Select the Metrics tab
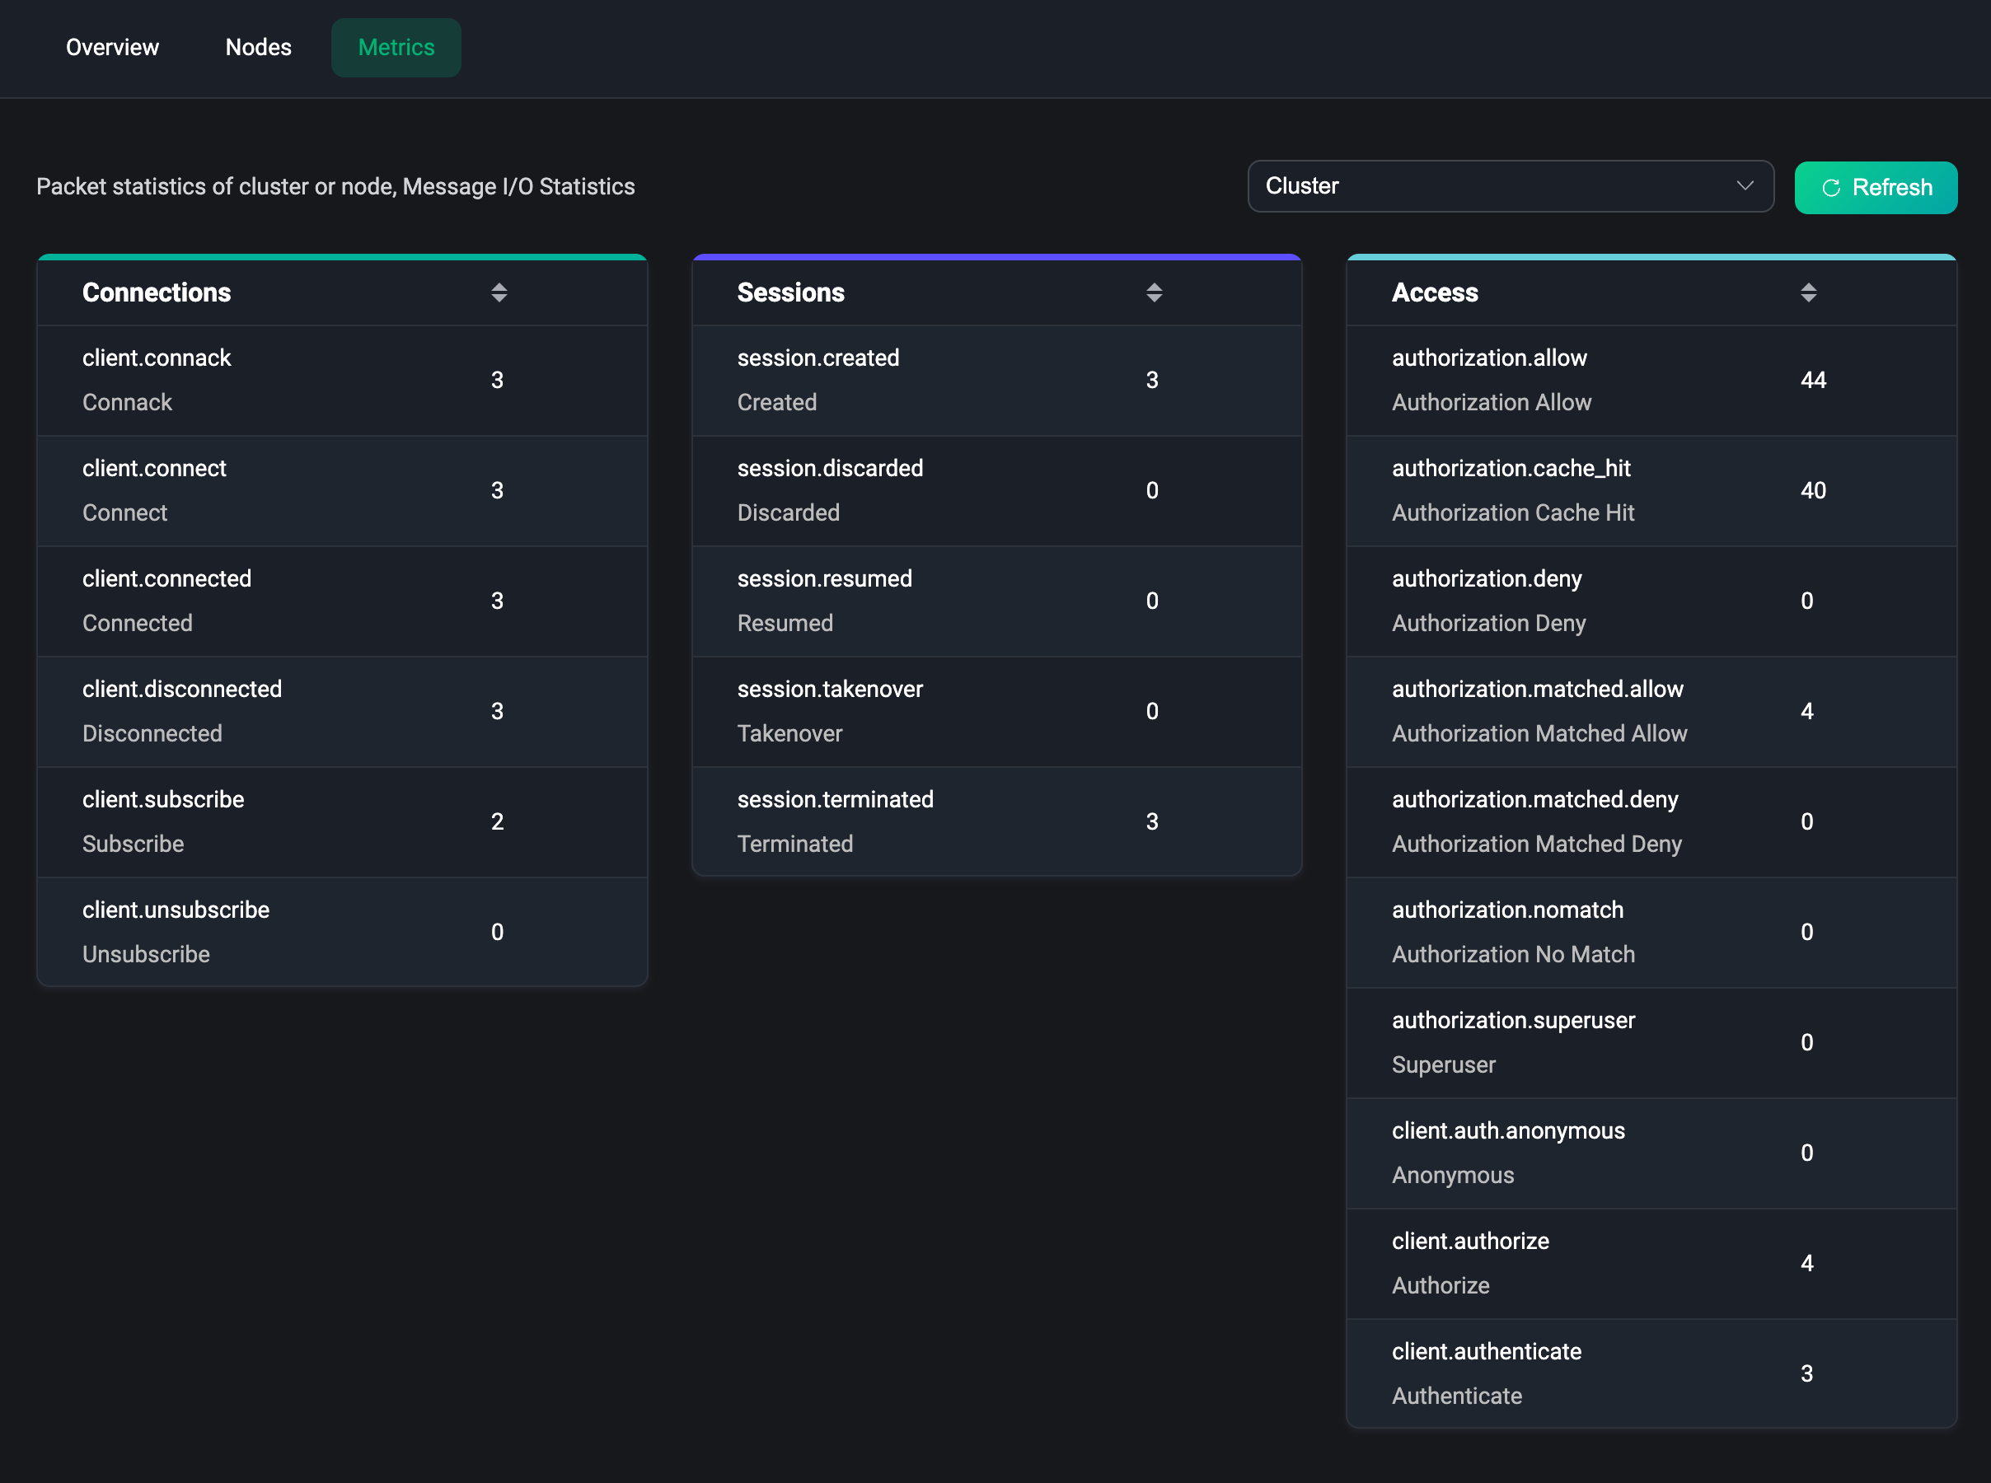This screenshot has width=1991, height=1483. click(x=396, y=48)
